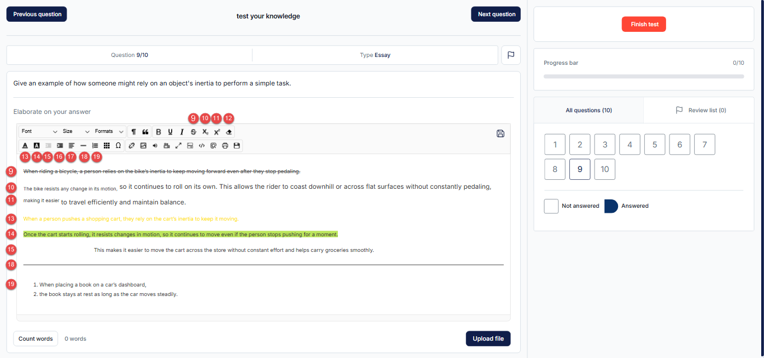
Task: Open the Formats dropdown menu
Action: (109, 131)
